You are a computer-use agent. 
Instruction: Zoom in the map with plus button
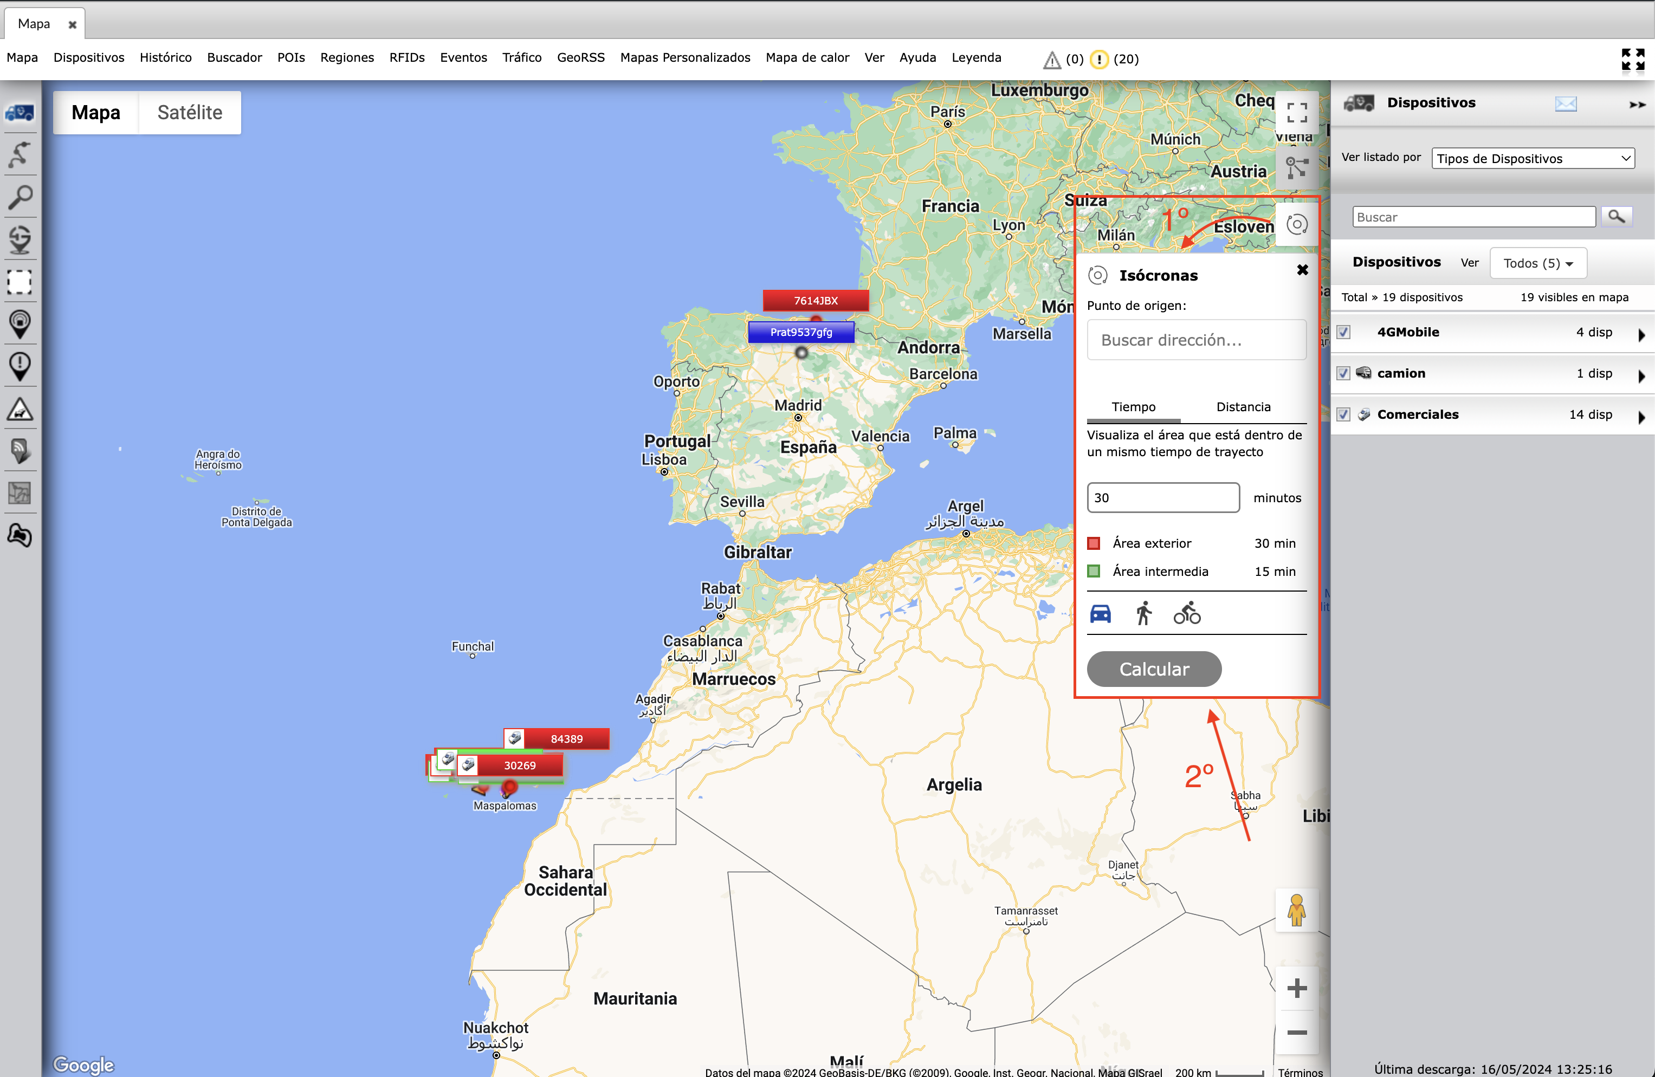coord(1296,988)
